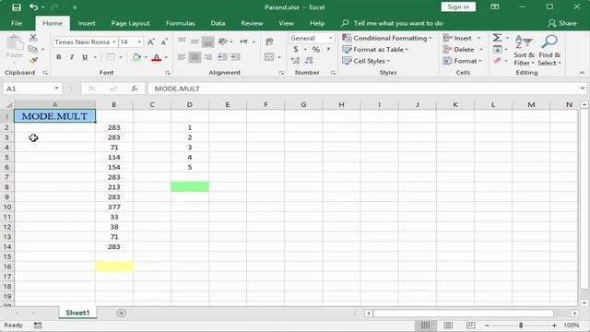Image resolution: width=590 pixels, height=332 pixels.
Task: Click Decrease Decimal icon
Action: click(x=309, y=60)
